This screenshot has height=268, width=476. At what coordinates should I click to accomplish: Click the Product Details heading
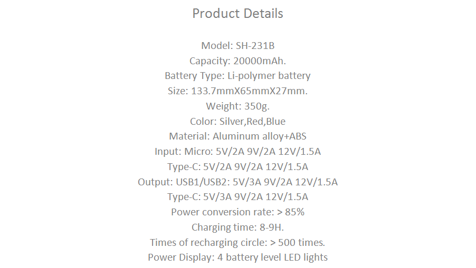[x=237, y=14]
